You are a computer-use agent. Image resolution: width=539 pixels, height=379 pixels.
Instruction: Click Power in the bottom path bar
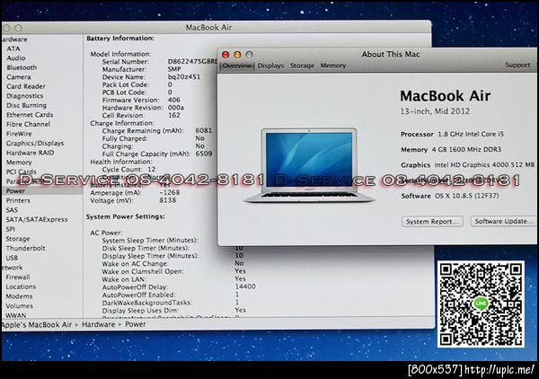135,324
